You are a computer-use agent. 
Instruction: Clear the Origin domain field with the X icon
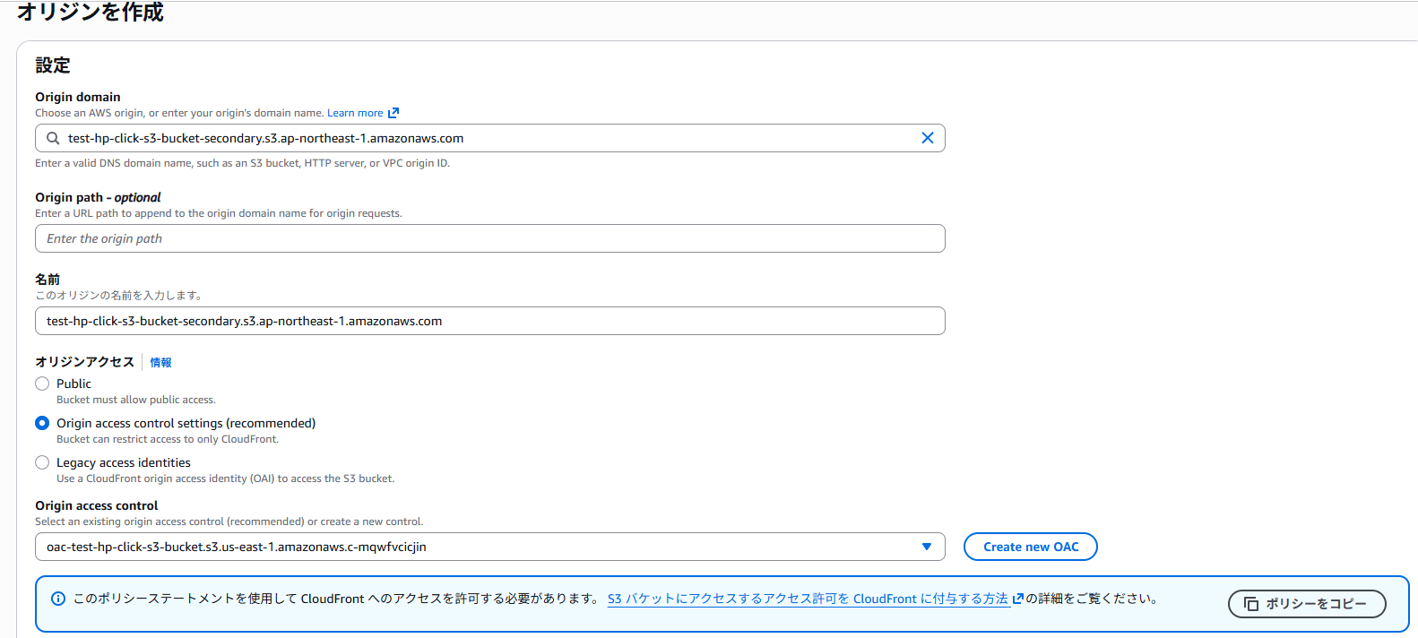[x=928, y=138]
